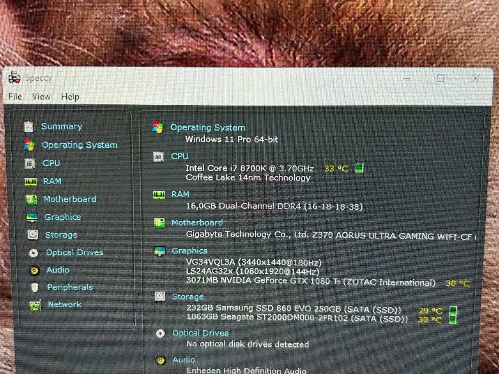Image resolution: width=499 pixels, height=374 pixels.
Task: Click the green CPU temperature indicator
Action: point(359,168)
